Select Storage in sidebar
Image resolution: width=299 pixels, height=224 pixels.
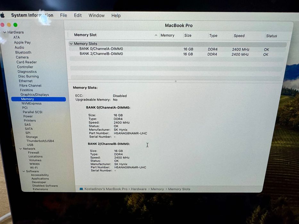32,137
